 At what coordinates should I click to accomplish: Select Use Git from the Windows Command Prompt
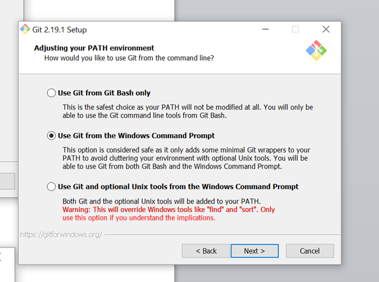[x=51, y=135]
